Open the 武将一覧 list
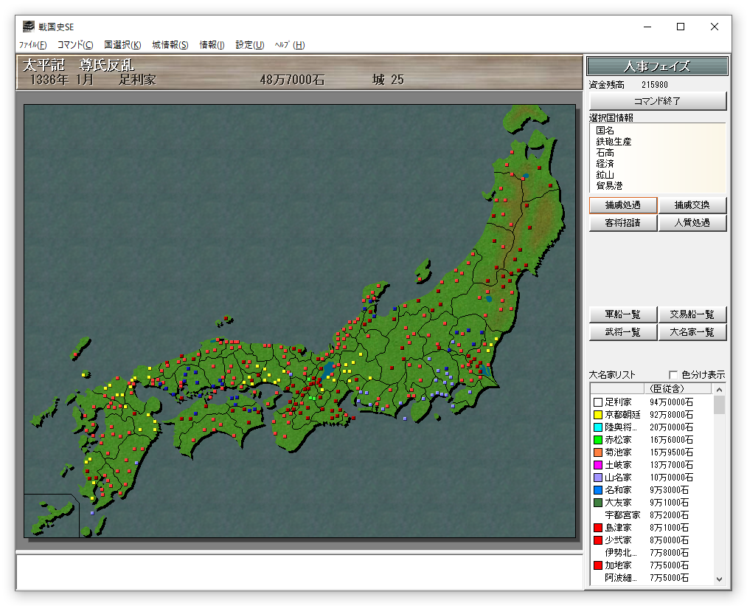Image resolution: width=747 pixels, height=606 pixels. (x=623, y=332)
